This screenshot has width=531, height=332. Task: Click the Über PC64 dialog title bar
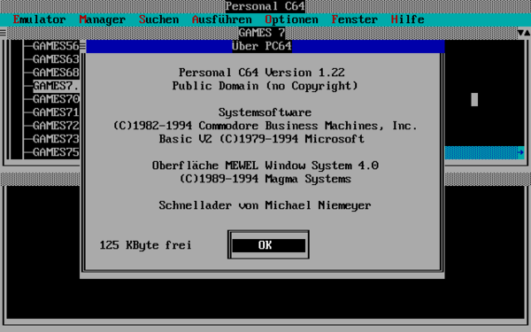[265, 46]
